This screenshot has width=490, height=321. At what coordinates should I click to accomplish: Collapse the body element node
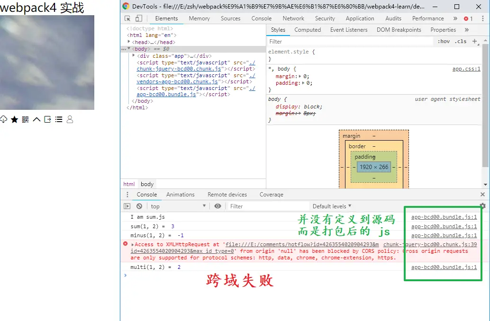click(x=129, y=48)
